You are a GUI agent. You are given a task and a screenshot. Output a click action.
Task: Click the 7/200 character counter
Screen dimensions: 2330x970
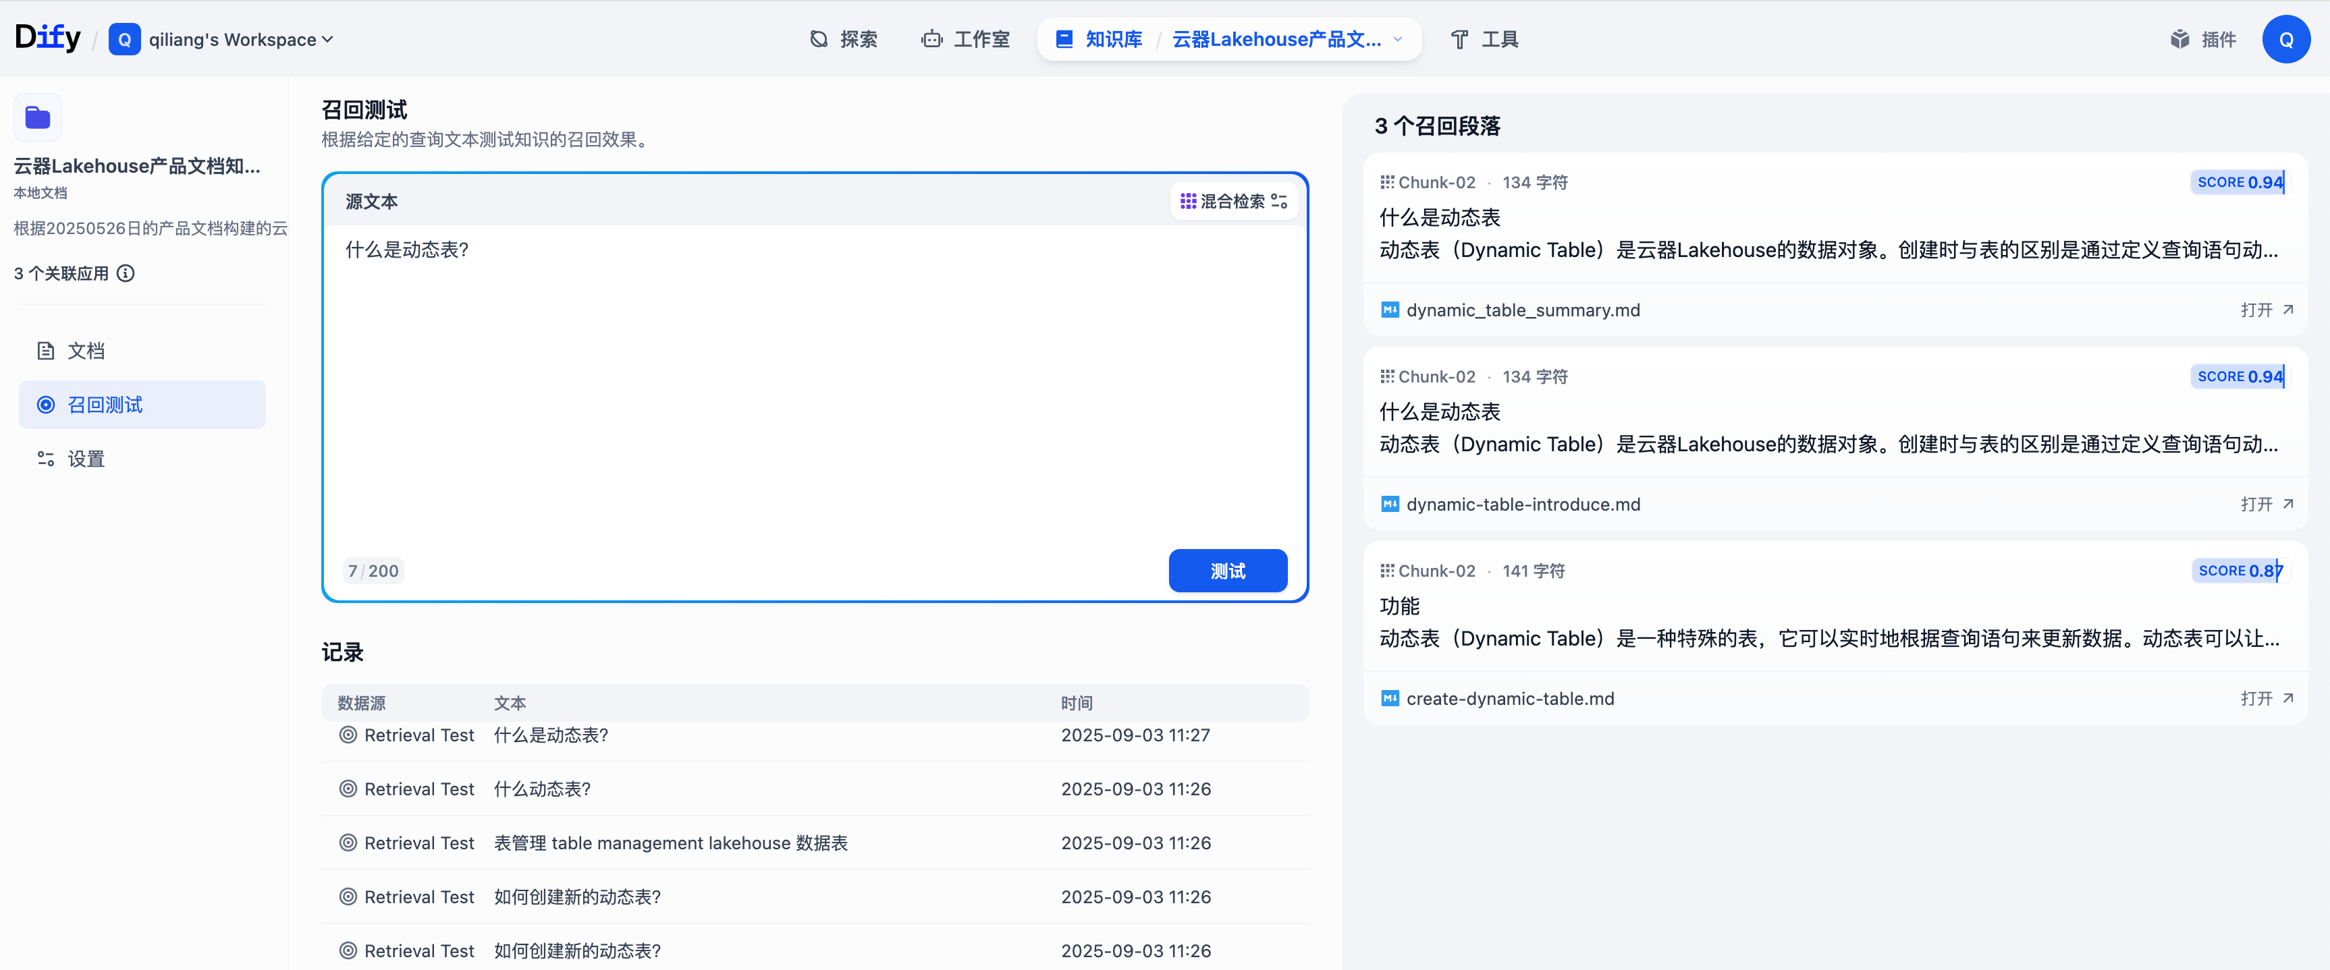(373, 571)
